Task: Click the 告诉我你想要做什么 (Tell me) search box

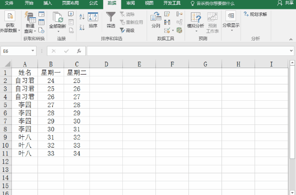Action: (213, 3)
